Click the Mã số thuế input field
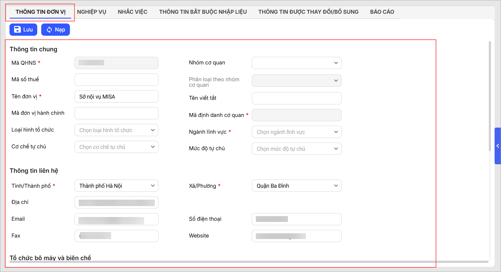 tap(116, 80)
